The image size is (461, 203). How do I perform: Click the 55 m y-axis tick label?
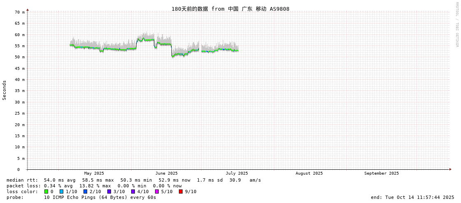(20, 46)
